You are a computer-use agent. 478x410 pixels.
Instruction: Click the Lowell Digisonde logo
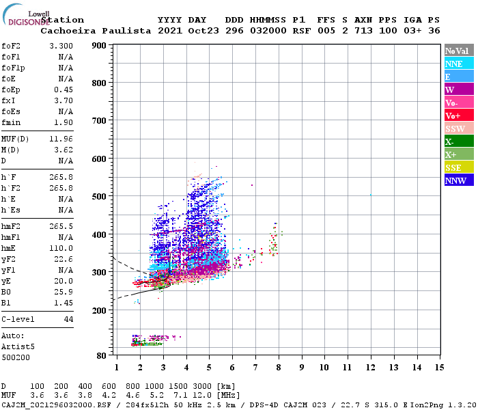pos(26,14)
